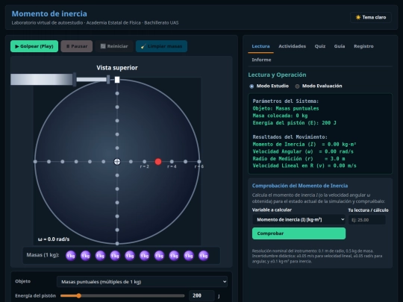Image resolution: width=403 pixels, height=302 pixels.
Task: Click the Momento de inercia title
Action: click(49, 13)
